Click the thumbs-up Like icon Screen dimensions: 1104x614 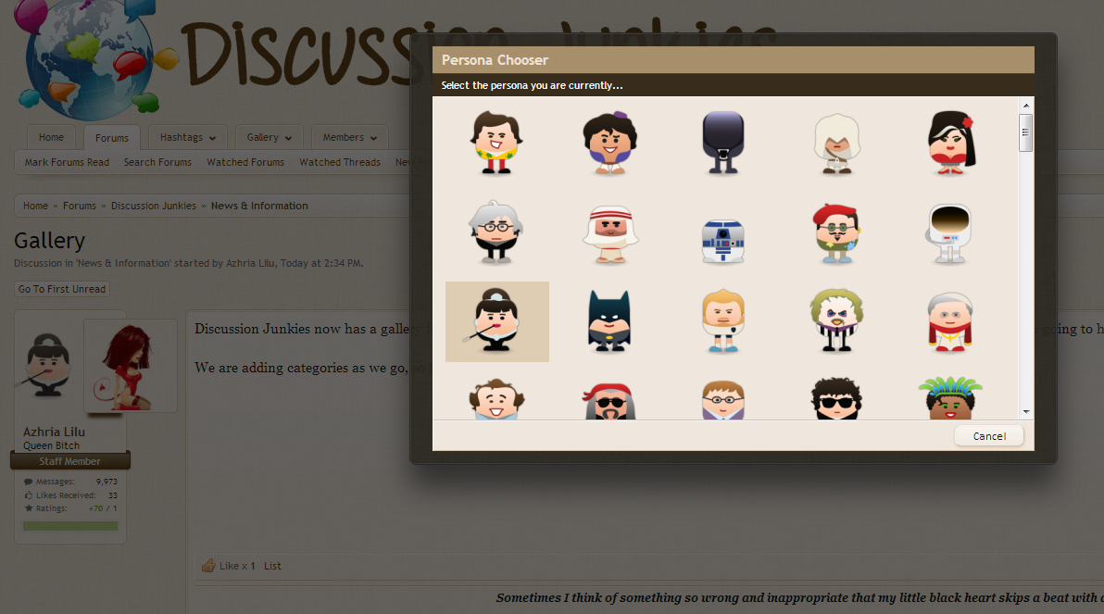[x=208, y=566]
